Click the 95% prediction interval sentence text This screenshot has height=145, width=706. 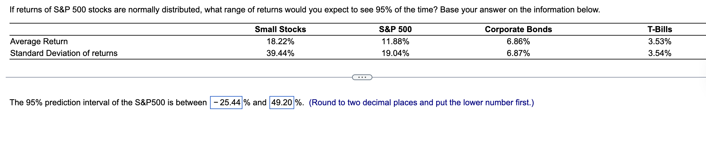coord(108,102)
